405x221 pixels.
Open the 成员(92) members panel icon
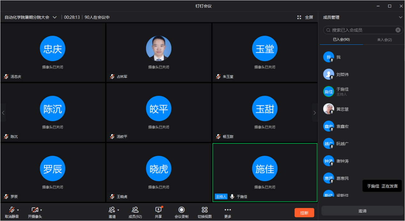tap(135, 210)
